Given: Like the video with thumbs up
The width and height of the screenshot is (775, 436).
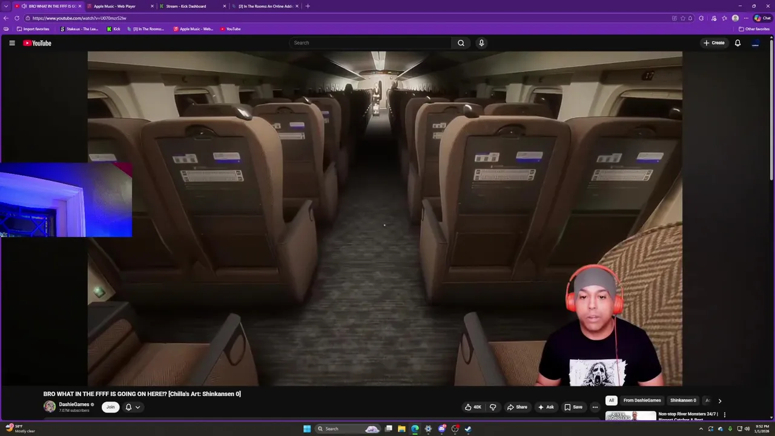Looking at the screenshot, I should [x=473, y=407].
